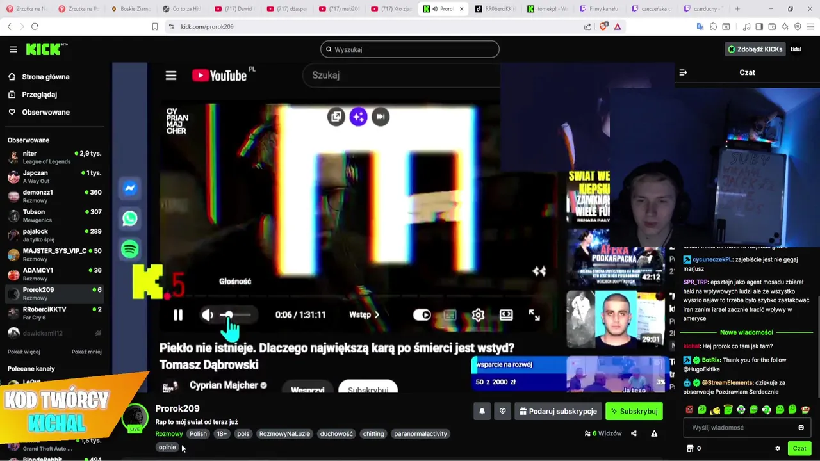Jump to Nowe wiadomości in chat
The width and height of the screenshot is (820, 461).
pos(746,332)
